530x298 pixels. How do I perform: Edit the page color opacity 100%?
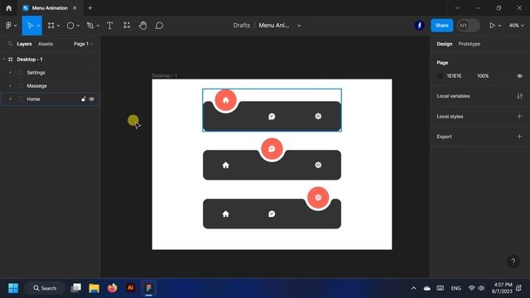click(x=483, y=76)
